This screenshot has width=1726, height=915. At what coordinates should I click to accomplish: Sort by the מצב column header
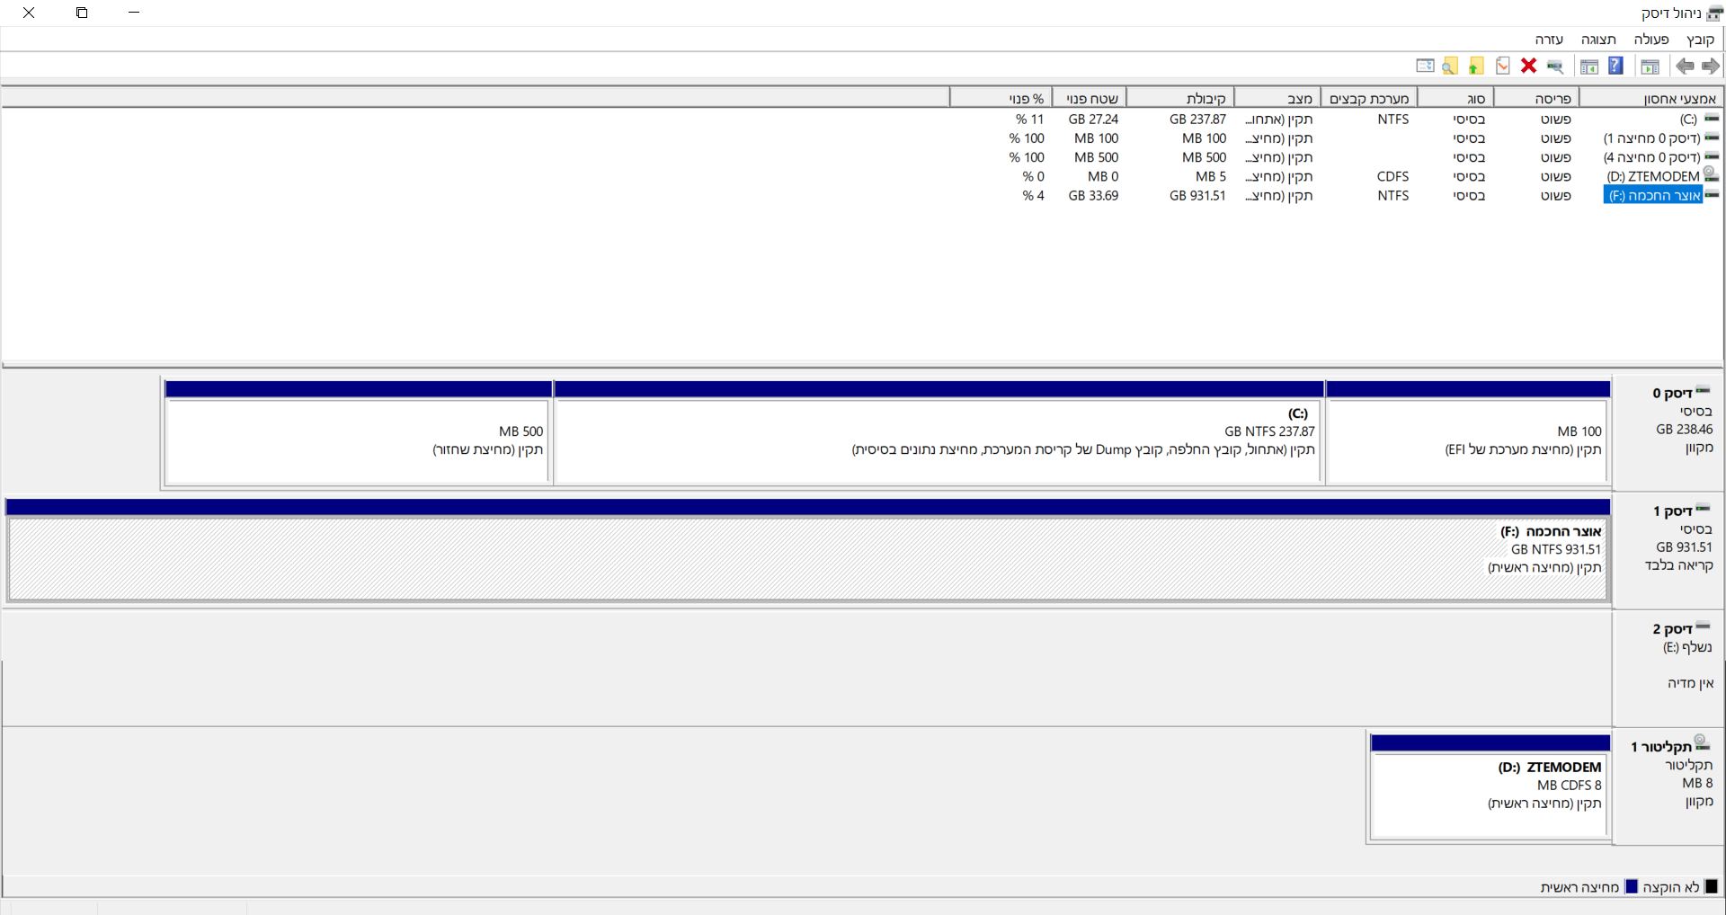[x=1277, y=99]
